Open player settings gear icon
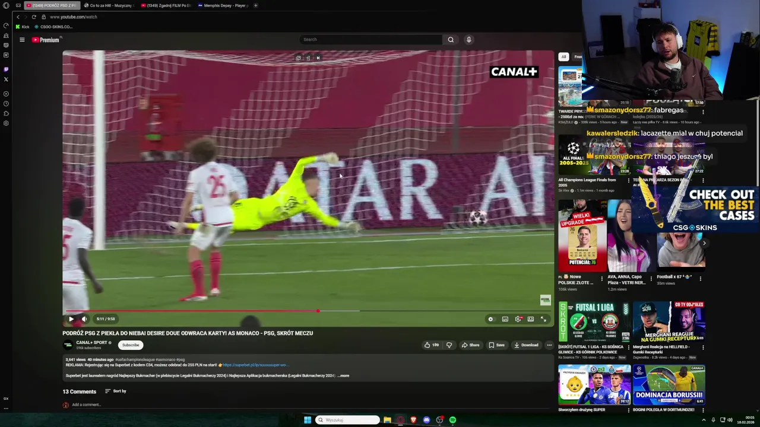 click(x=518, y=319)
